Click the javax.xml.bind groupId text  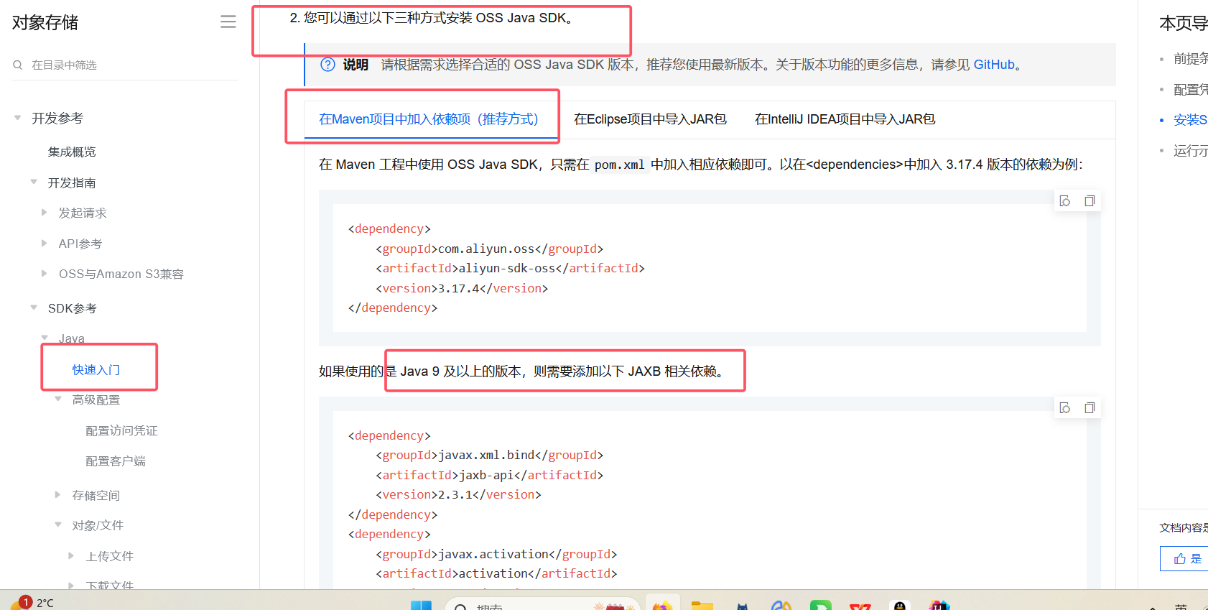coord(486,456)
